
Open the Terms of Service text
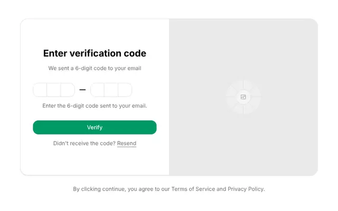(x=193, y=189)
